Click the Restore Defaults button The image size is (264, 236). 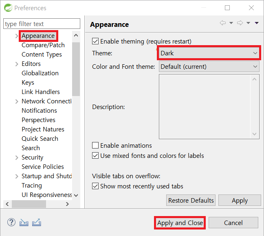[x=191, y=200]
